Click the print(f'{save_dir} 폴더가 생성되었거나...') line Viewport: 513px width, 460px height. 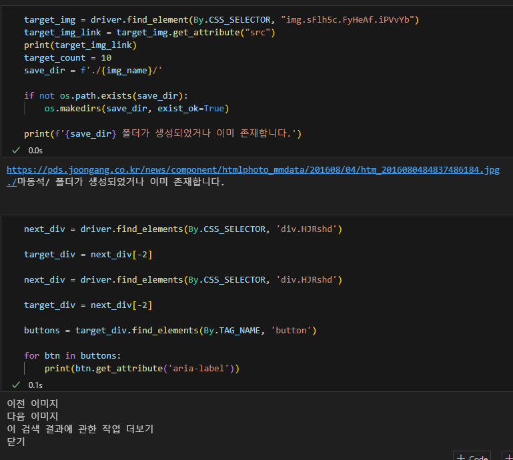(163, 134)
